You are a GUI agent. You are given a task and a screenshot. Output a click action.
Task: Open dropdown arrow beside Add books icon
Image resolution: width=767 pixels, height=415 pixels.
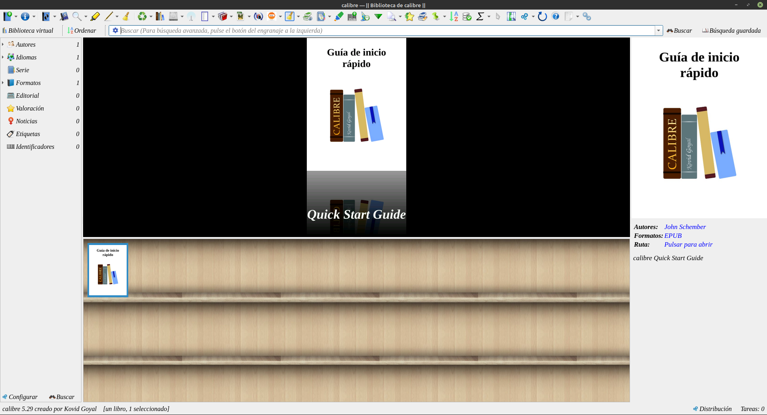16,17
